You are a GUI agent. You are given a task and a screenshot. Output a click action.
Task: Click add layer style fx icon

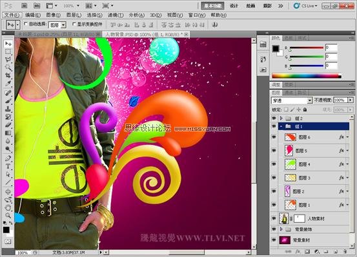(x=298, y=252)
